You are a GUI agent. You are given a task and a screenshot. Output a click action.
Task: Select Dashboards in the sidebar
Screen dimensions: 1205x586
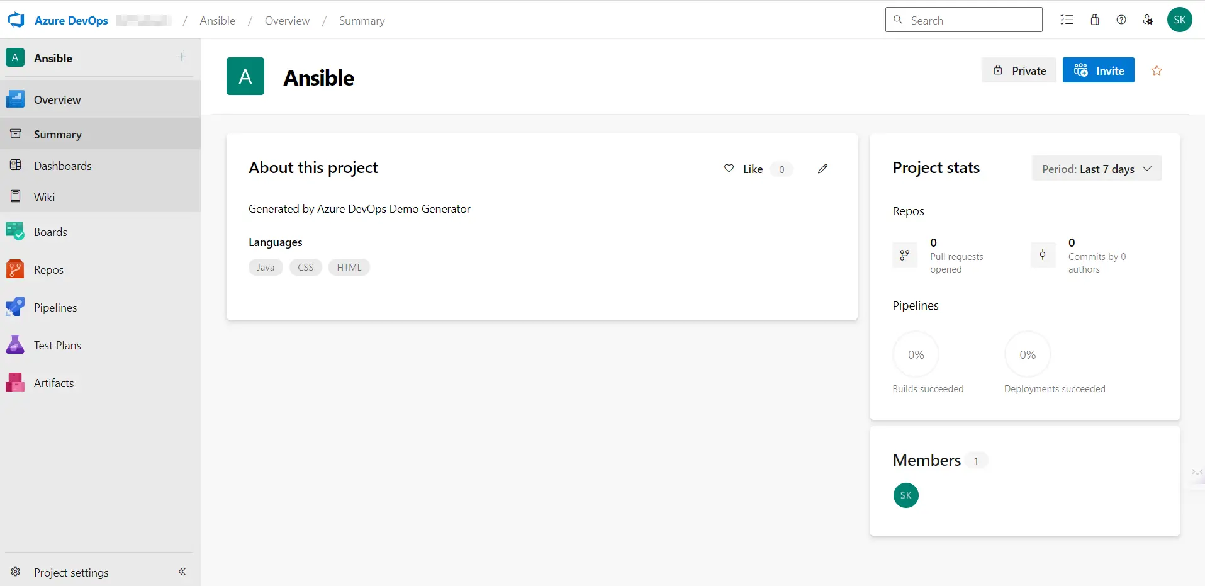coord(62,166)
